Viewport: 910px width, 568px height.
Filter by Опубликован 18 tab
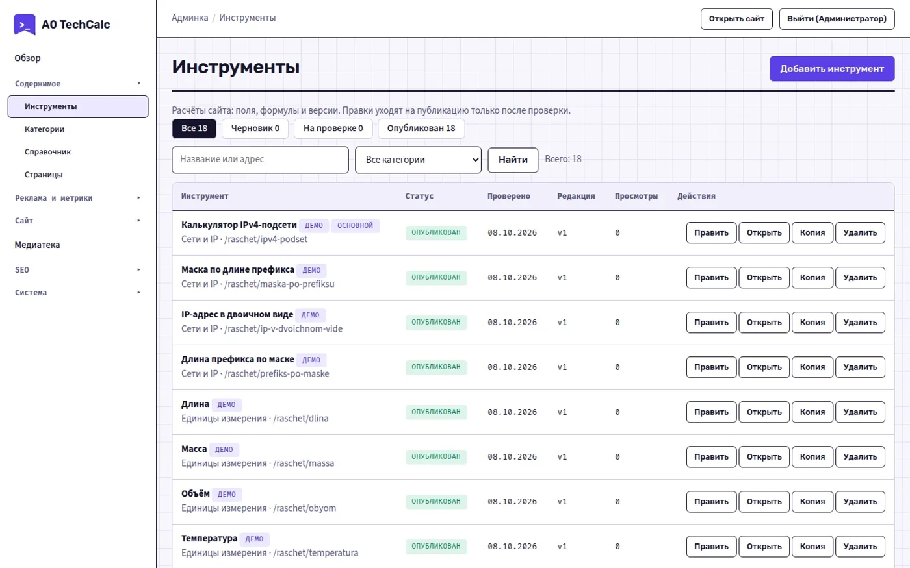pyautogui.click(x=421, y=129)
